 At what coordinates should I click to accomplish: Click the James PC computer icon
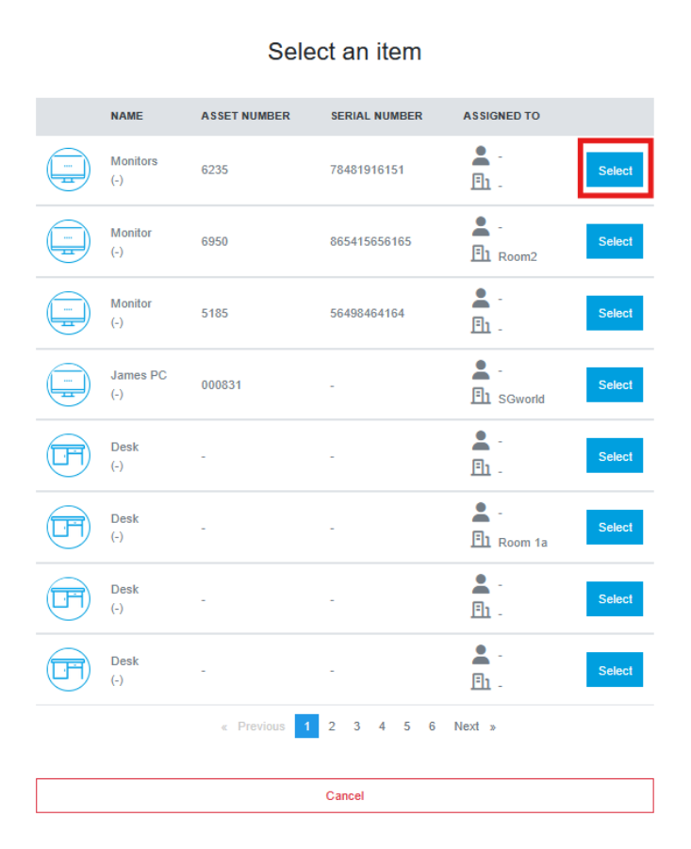68,384
